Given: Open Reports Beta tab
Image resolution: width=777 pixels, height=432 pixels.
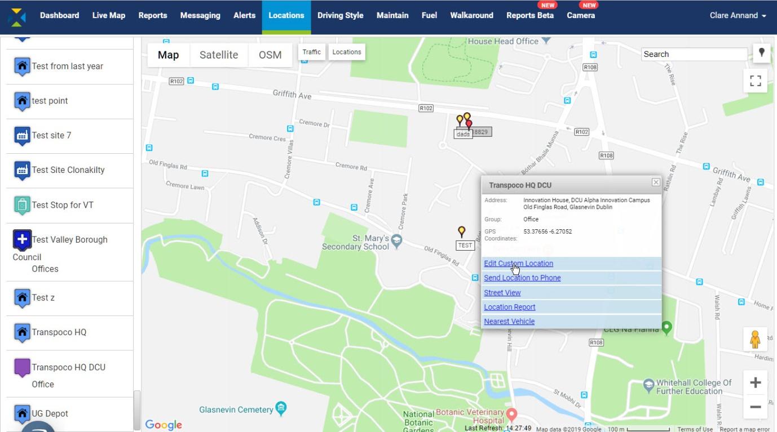Looking at the screenshot, I should (x=530, y=15).
